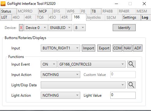Click the Light Value input field
The width and height of the screenshot is (151, 111).
tap(123, 95)
